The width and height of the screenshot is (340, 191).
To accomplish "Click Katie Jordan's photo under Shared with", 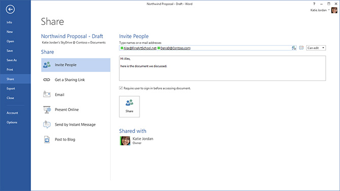I will tap(125, 141).
